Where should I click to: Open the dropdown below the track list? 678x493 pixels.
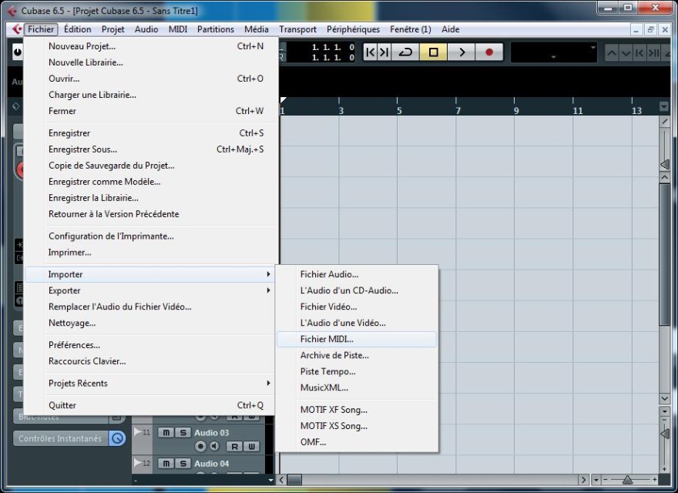(x=270, y=480)
